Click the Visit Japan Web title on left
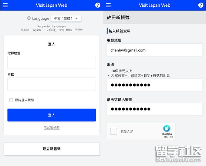 52,5
